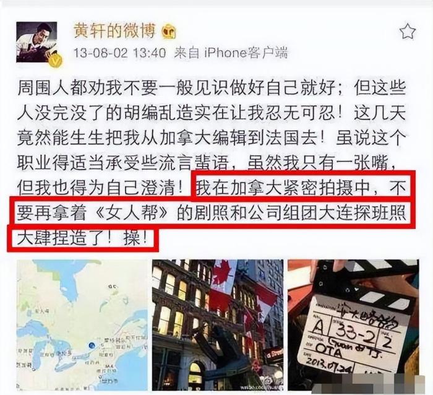Click the highlighted text 我在加拿大紧密拍摄中
This screenshot has width=433, height=395.
click(x=283, y=188)
